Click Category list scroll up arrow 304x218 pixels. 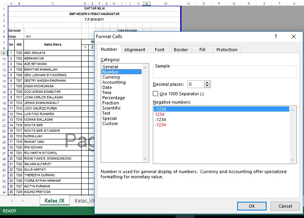click(145, 68)
